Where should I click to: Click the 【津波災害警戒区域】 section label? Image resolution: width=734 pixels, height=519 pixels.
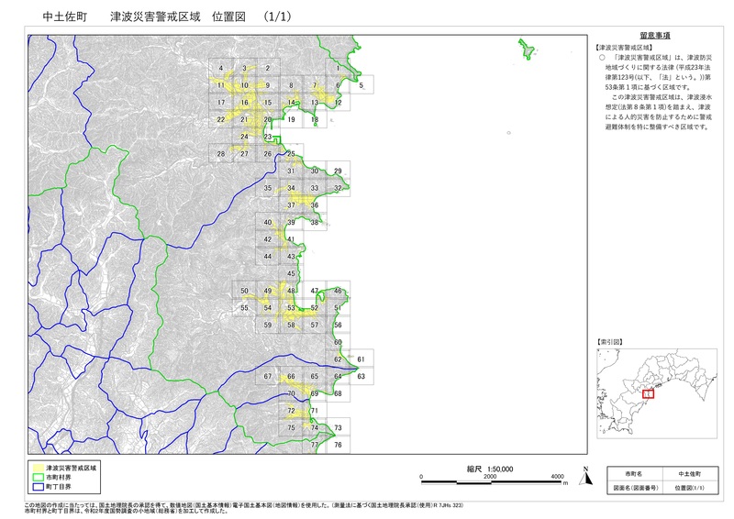click(623, 45)
